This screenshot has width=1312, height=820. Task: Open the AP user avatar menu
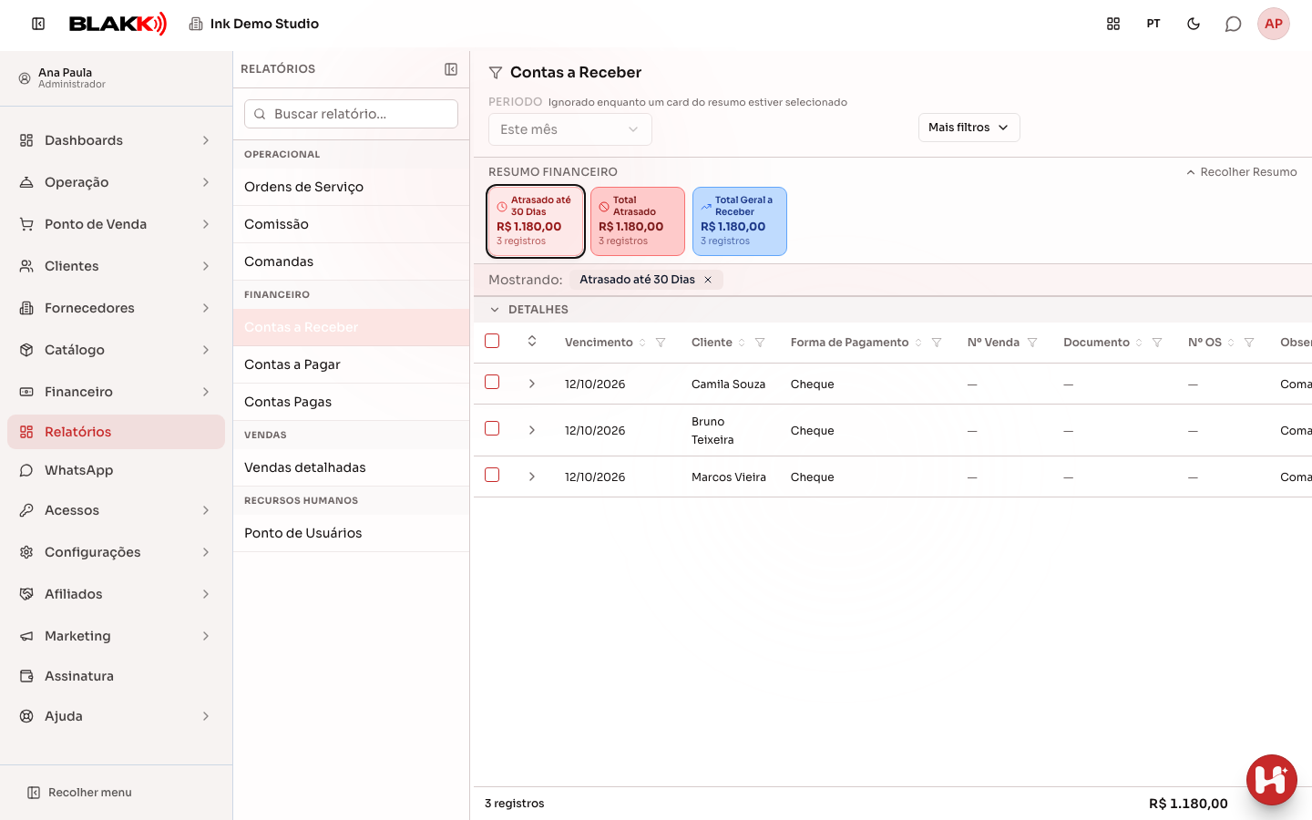click(1274, 24)
